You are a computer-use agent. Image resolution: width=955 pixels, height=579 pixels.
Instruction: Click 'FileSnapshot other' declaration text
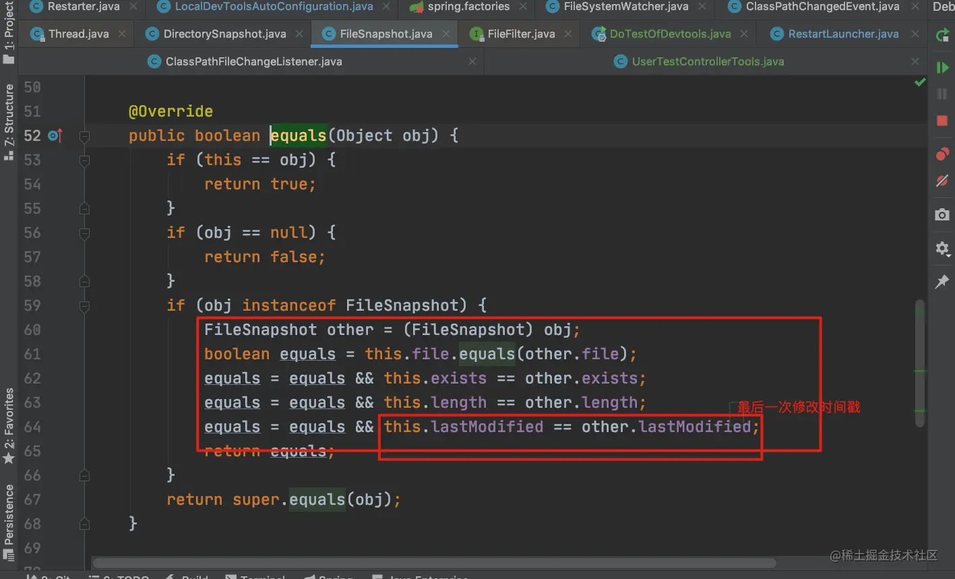point(288,330)
